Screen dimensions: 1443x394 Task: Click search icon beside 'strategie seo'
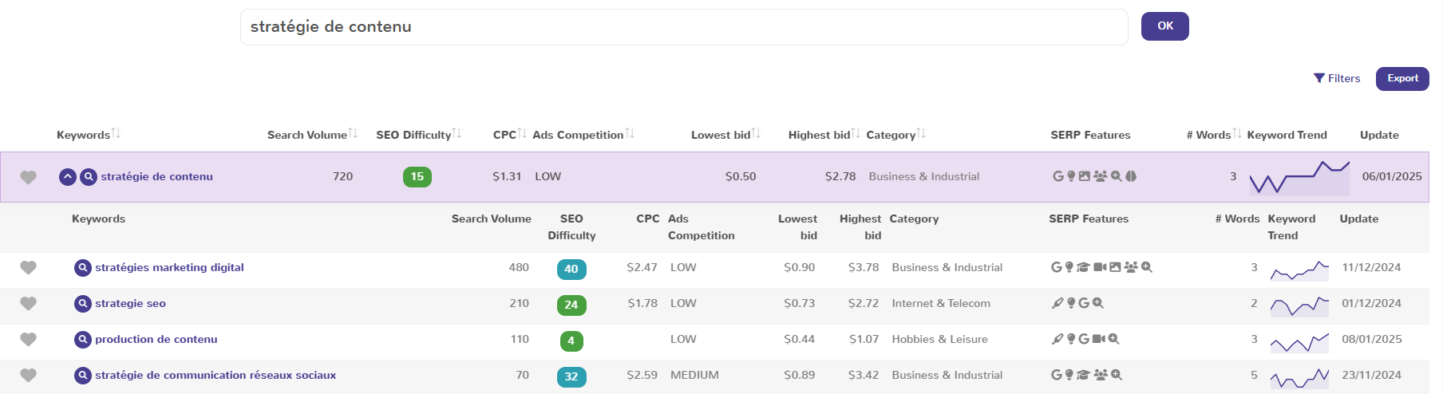pyautogui.click(x=83, y=303)
